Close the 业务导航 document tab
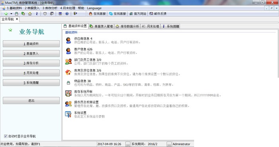 17,19
